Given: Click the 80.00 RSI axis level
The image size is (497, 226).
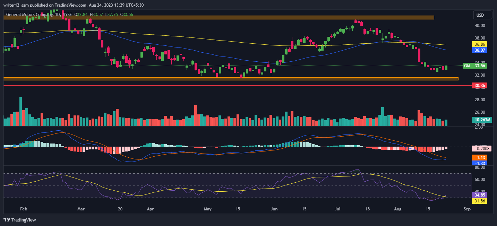Looking at the screenshot, I should 480,167.
